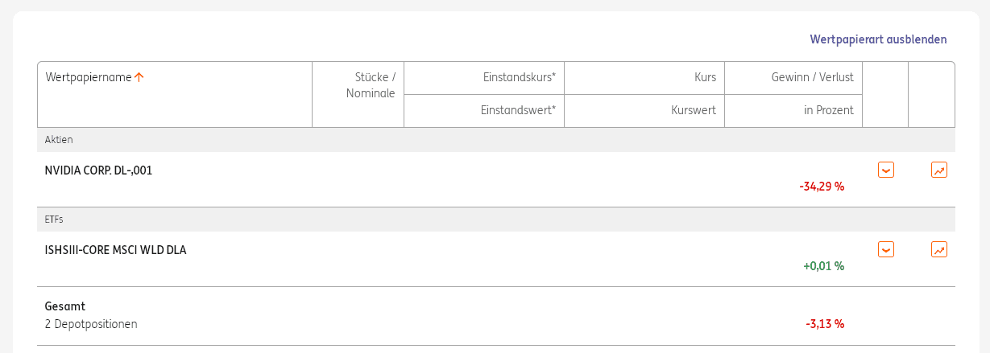The image size is (990, 353).
Task: Click the ETFs group heading row
Action: (54, 220)
